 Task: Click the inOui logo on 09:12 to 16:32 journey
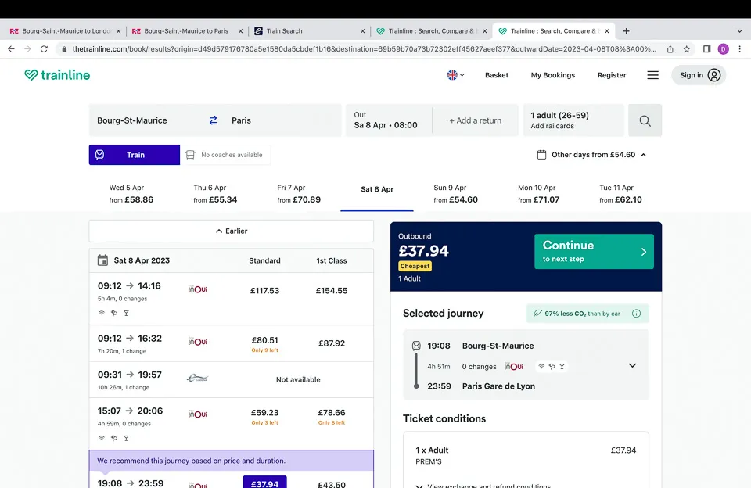(x=197, y=342)
